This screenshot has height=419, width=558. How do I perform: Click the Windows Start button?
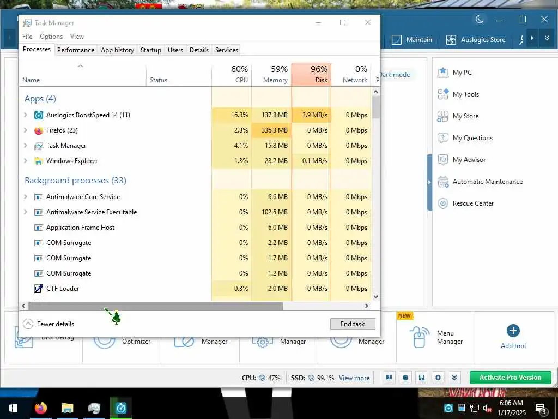tap(13, 408)
